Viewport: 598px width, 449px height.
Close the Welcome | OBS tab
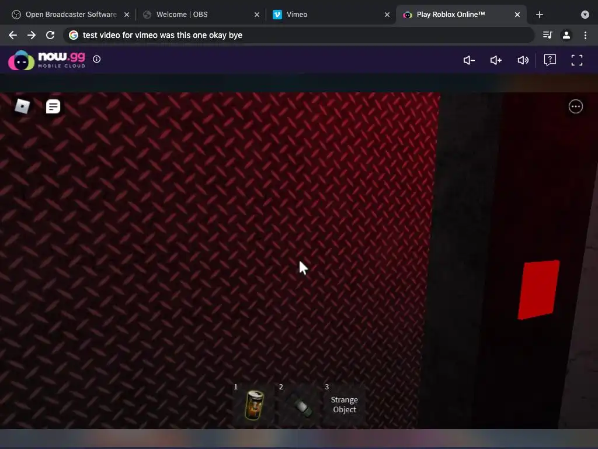[x=257, y=15]
